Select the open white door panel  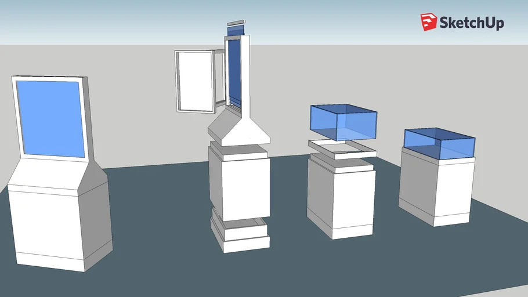[194, 81]
